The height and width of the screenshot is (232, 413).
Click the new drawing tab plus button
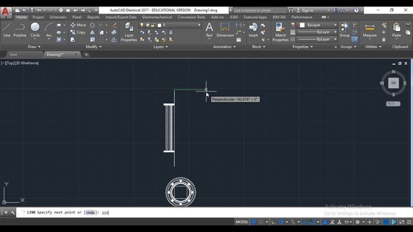coord(86,55)
